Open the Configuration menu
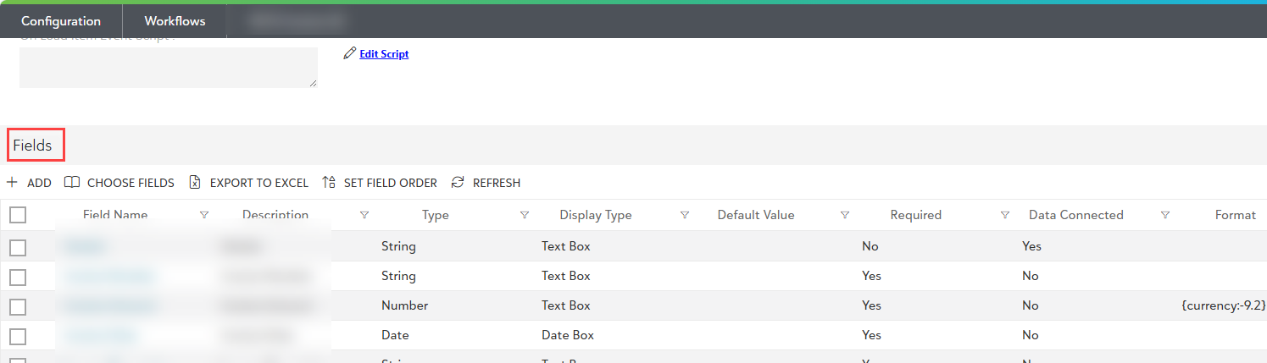The height and width of the screenshot is (363, 1267). (x=61, y=21)
